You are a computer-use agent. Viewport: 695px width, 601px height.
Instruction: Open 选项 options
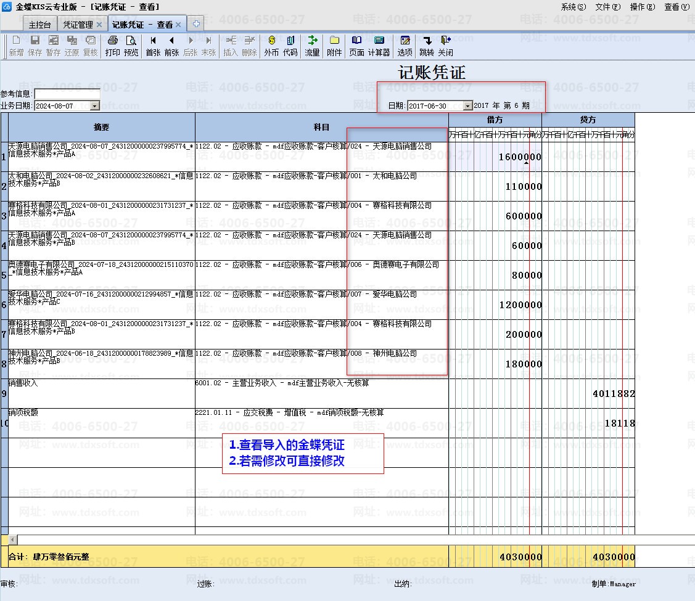[405, 46]
